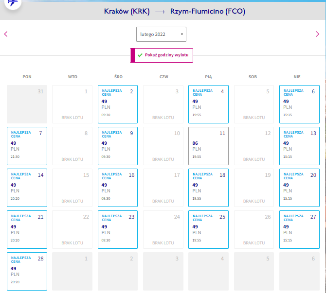Click February 24 cell with no flight
Screen dimensions: 326x293
[163, 229]
